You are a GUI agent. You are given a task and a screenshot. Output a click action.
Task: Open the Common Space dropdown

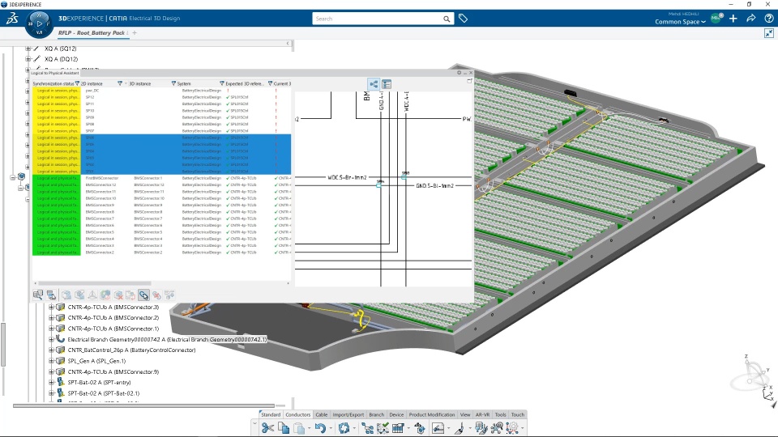click(680, 22)
